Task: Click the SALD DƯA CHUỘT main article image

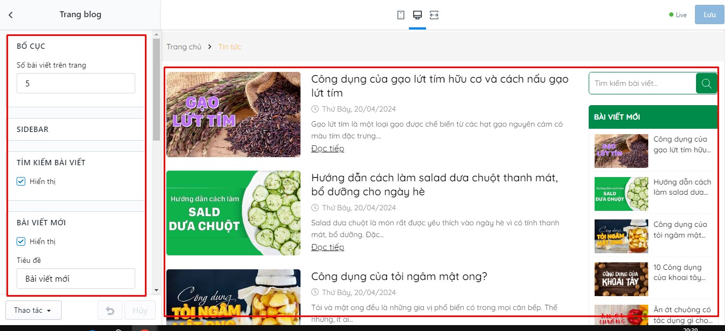Action: click(x=233, y=213)
